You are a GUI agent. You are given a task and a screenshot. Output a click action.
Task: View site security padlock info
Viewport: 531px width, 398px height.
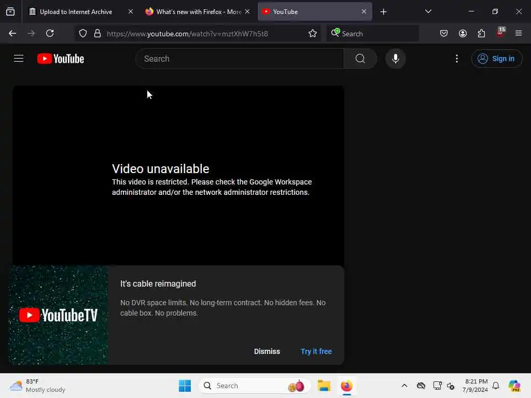(97, 33)
